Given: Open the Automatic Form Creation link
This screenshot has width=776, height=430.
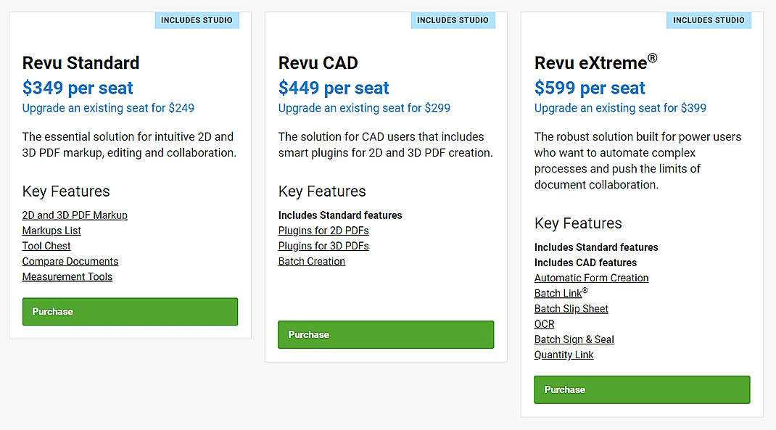Looking at the screenshot, I should [591, 277].
